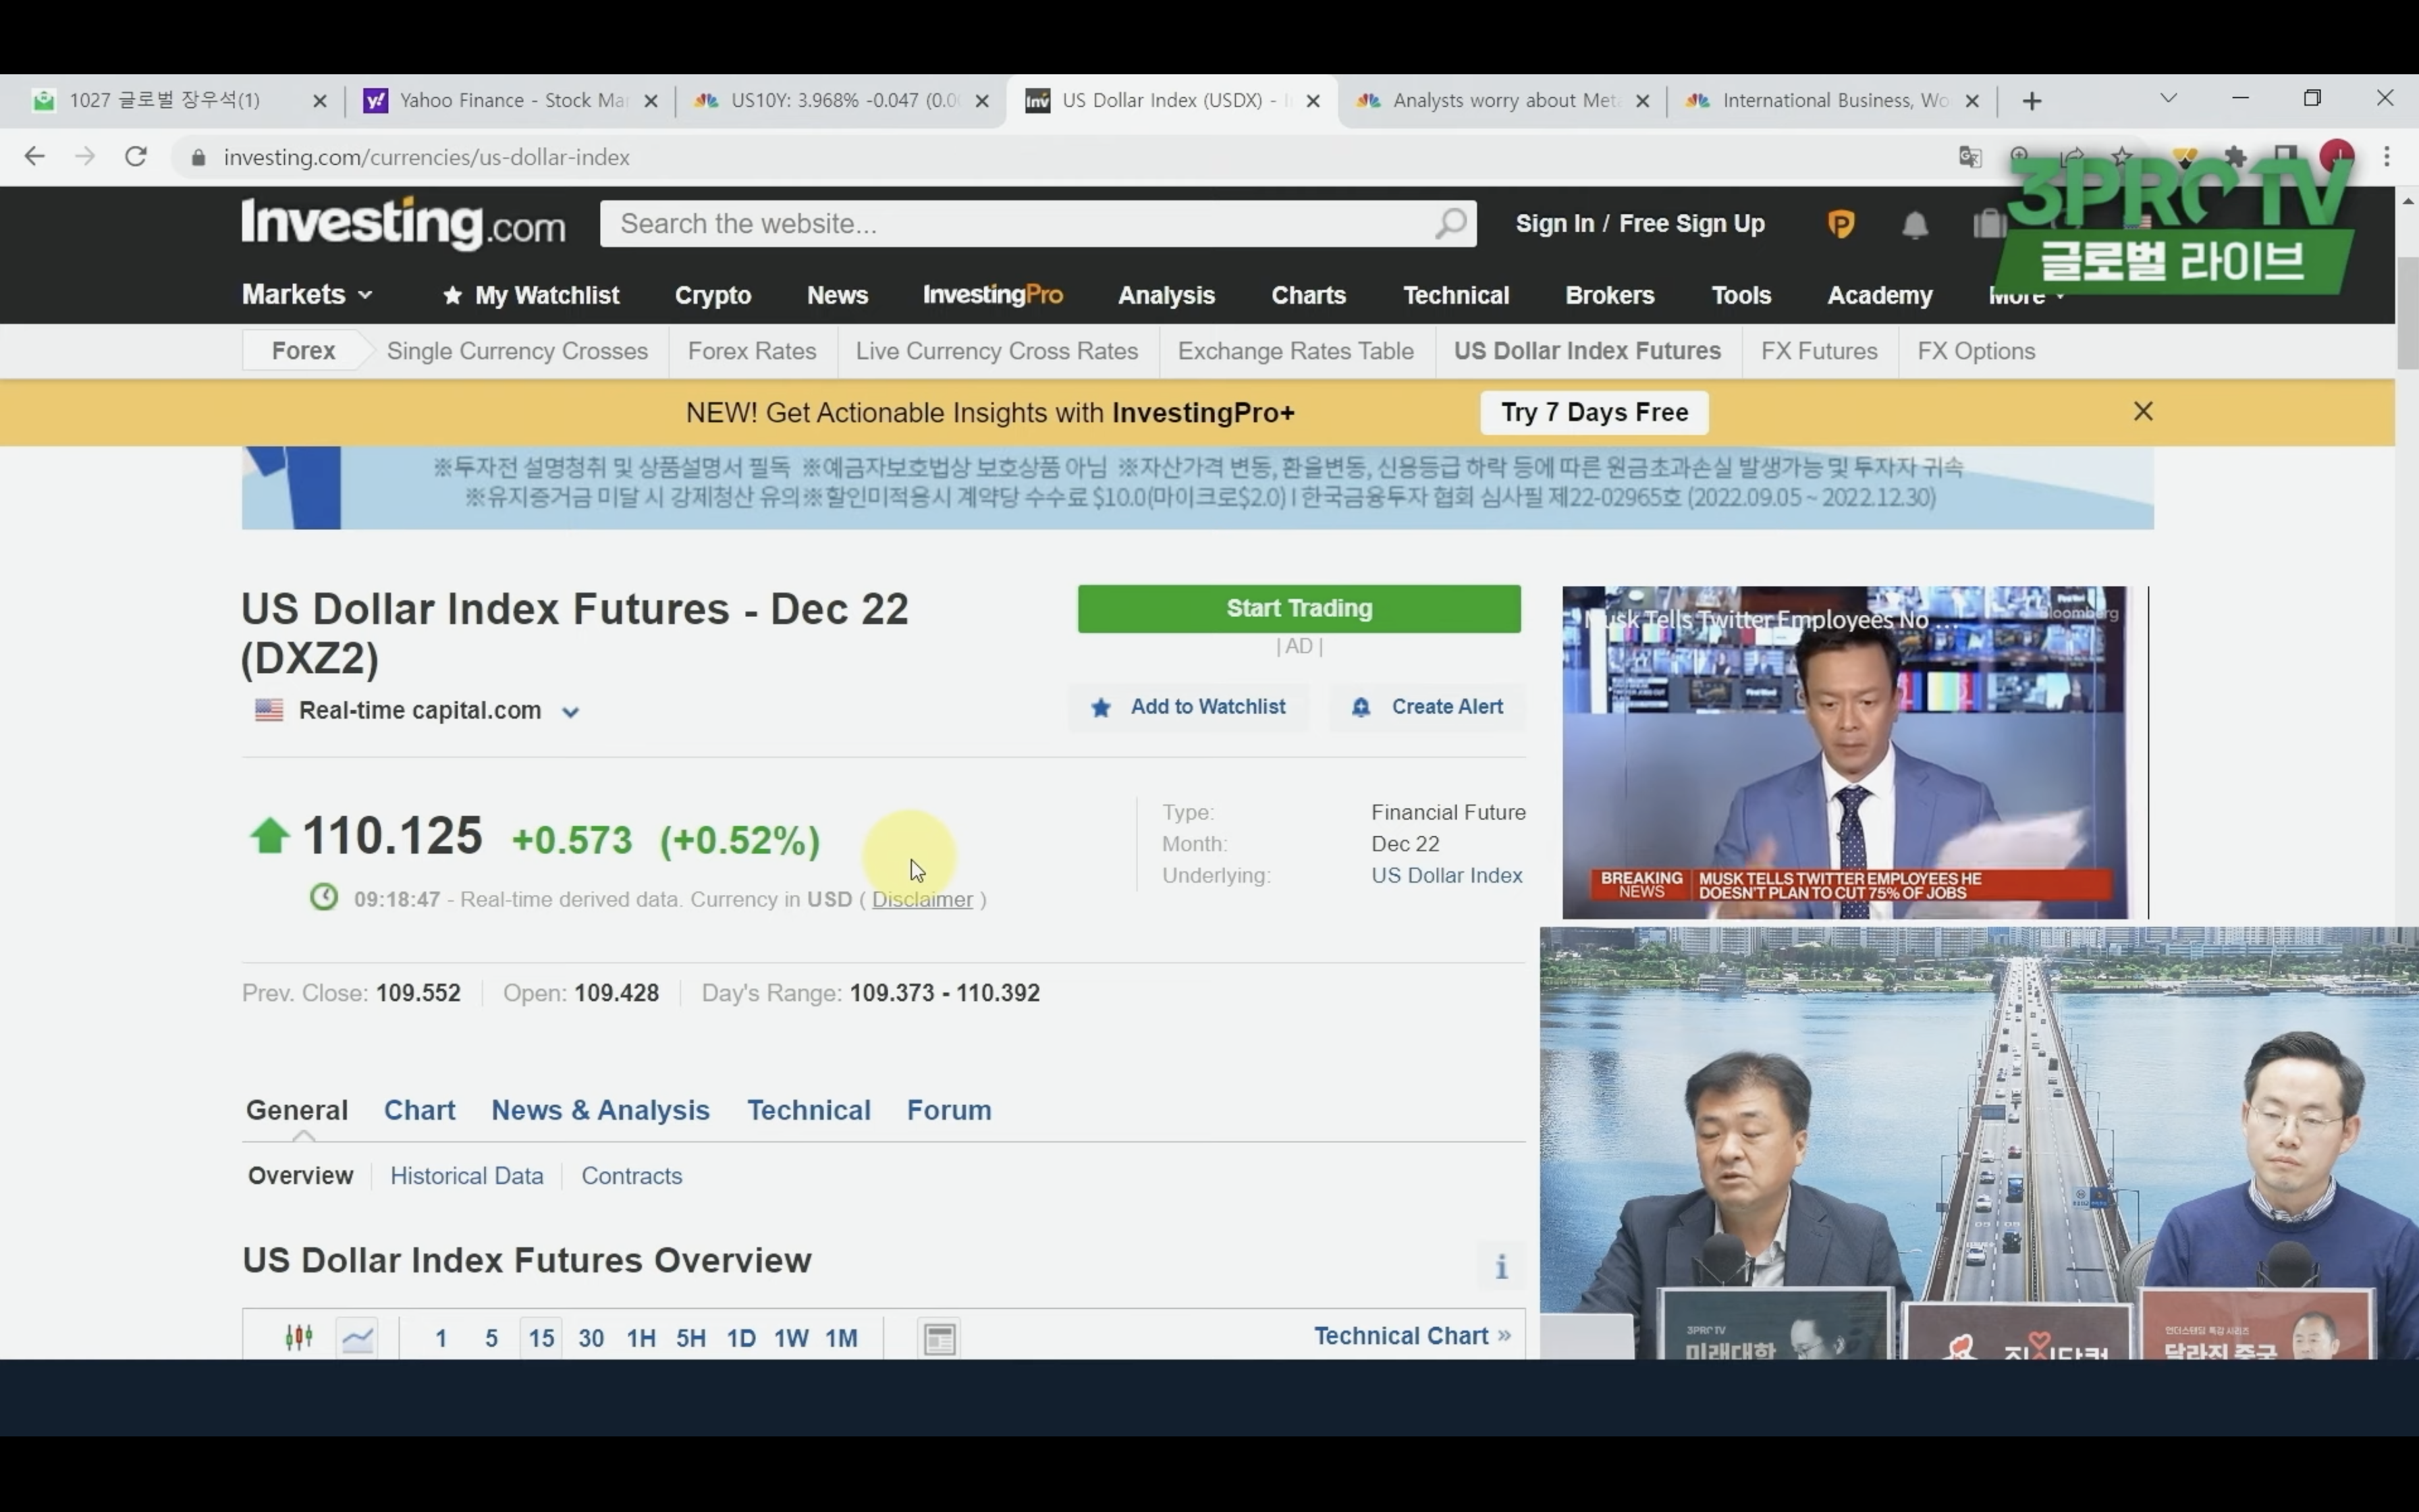The height and width of the screenshot is (1512, 2419).
Task: Expand the Real-time capital.com source dropdown
Action: [x=570, y=712]
